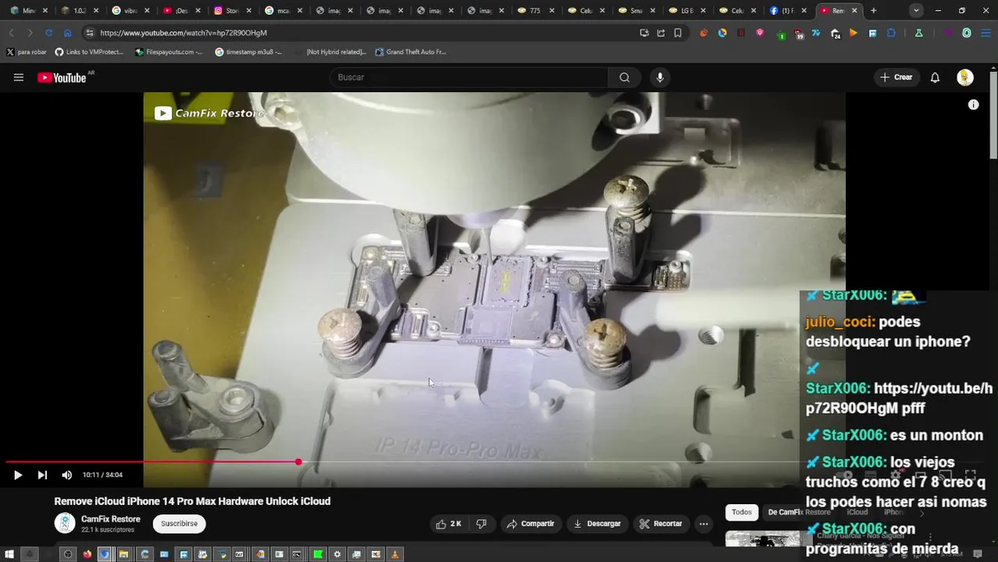The width and height of the screenshot is (998, 562).
Task: Open the Windows Start menu
Action: (9, 554)
